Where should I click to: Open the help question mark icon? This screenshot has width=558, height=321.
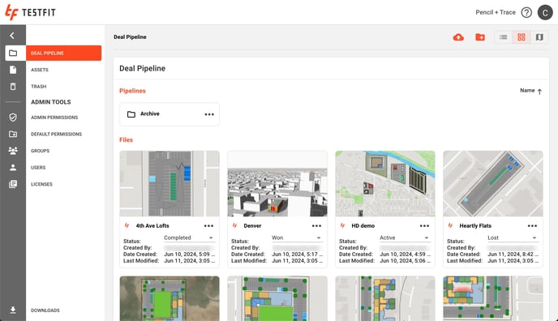pos(526,12)
